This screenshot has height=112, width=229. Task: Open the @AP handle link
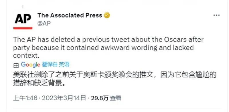pyautogui.click(x=44, y=23)
